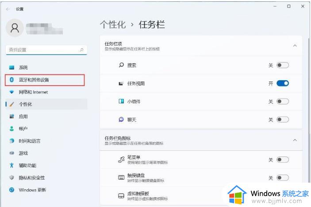Select the 个性化 category label
The width and height of the screenshot is (311, 207).
pyautogui.click(x=25, y=104)
